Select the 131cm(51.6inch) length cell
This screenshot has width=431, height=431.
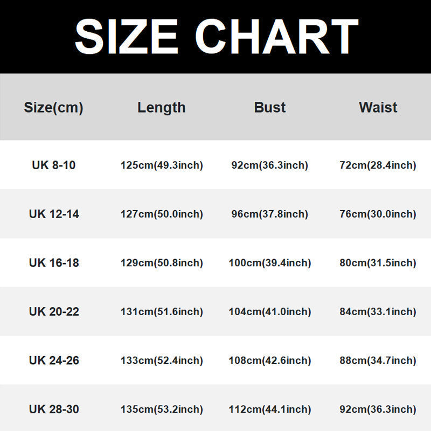coord(162,312)
